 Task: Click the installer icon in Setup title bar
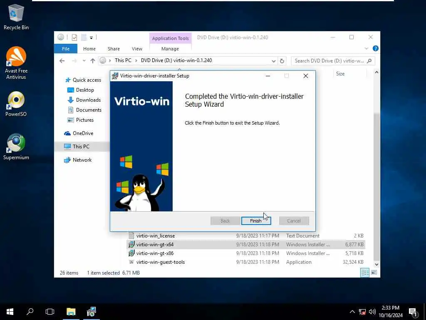click(x=115, y=76)
